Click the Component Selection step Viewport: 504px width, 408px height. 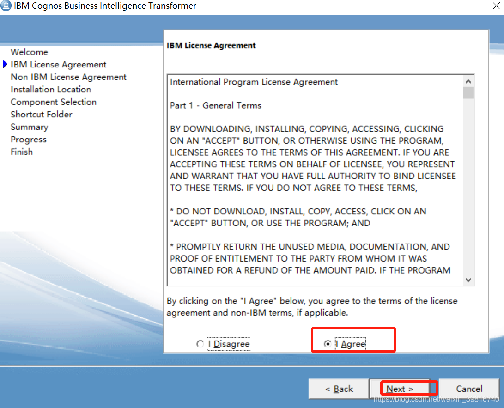click(x=54, y=102)
